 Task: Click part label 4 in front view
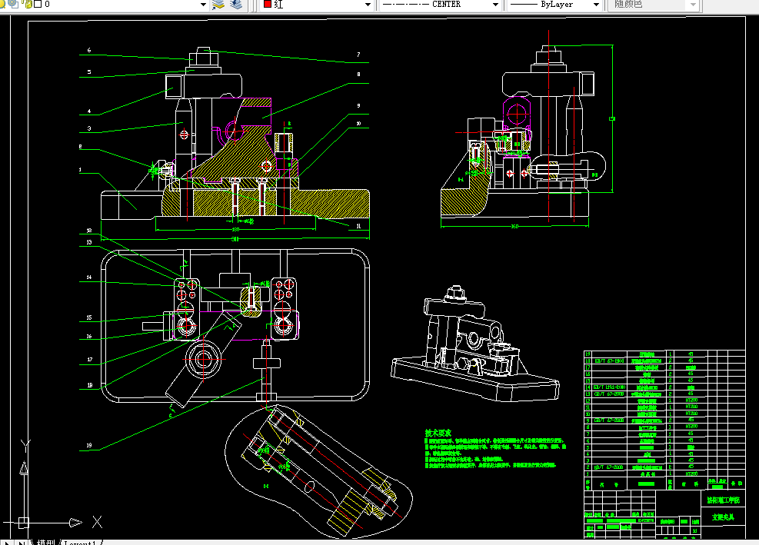pos(89,111)
